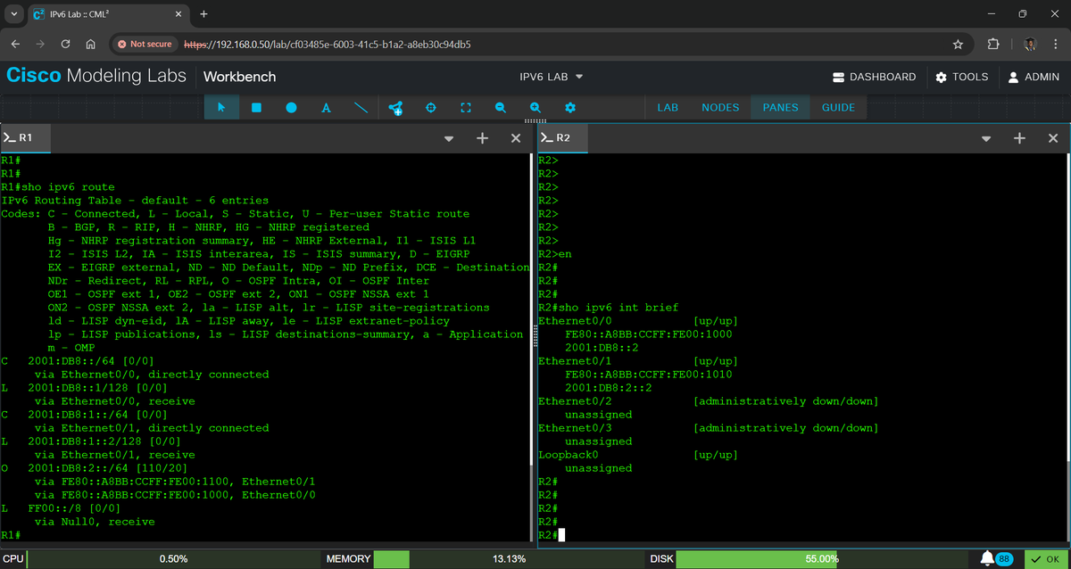Viewport: 1071px width, 569px height.
Task: Open the tab search dropdown arrow
Action: (14, 14)
